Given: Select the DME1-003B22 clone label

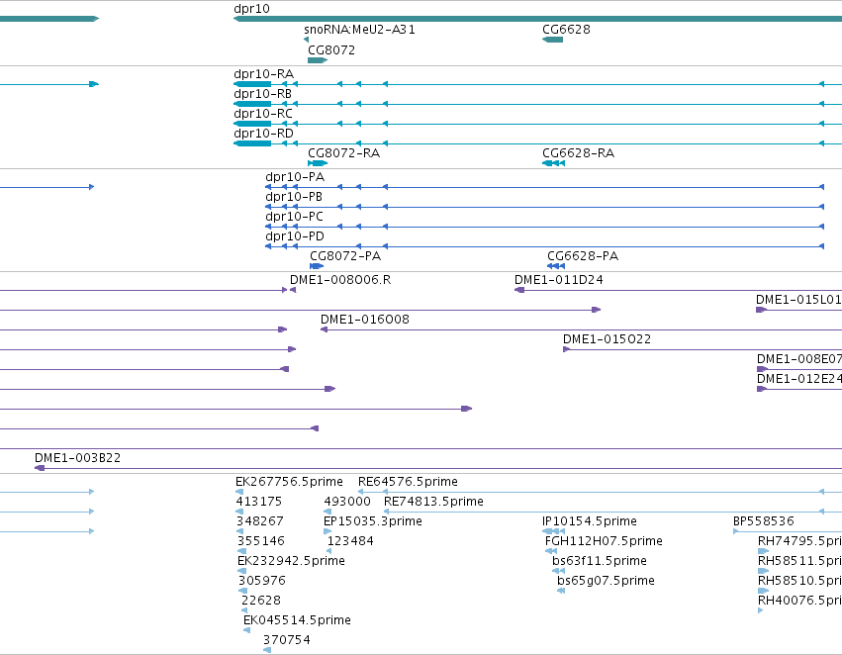Looking at the screenshot, I should (x=78, y=458).
